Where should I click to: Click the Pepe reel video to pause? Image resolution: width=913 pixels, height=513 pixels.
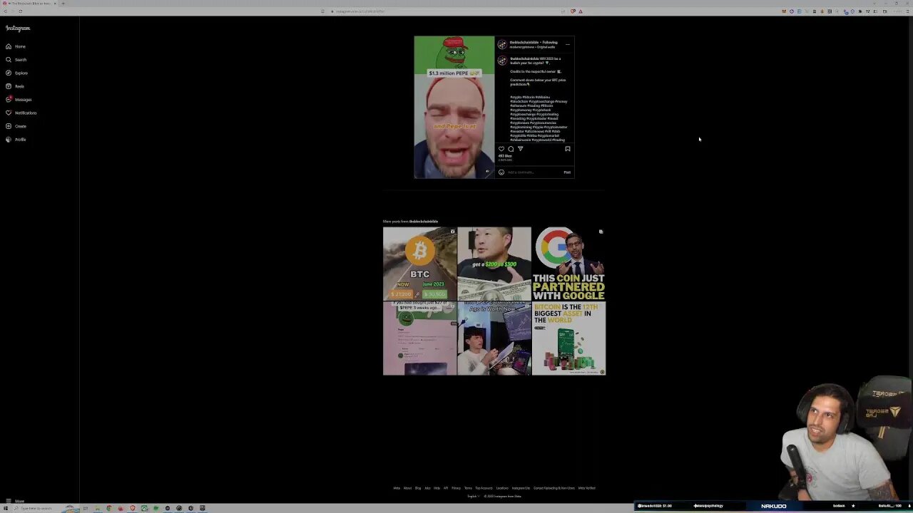click(454, 107)
